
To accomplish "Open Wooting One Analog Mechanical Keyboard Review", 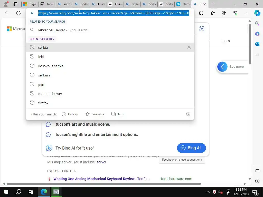I will (x=94, y=179).
